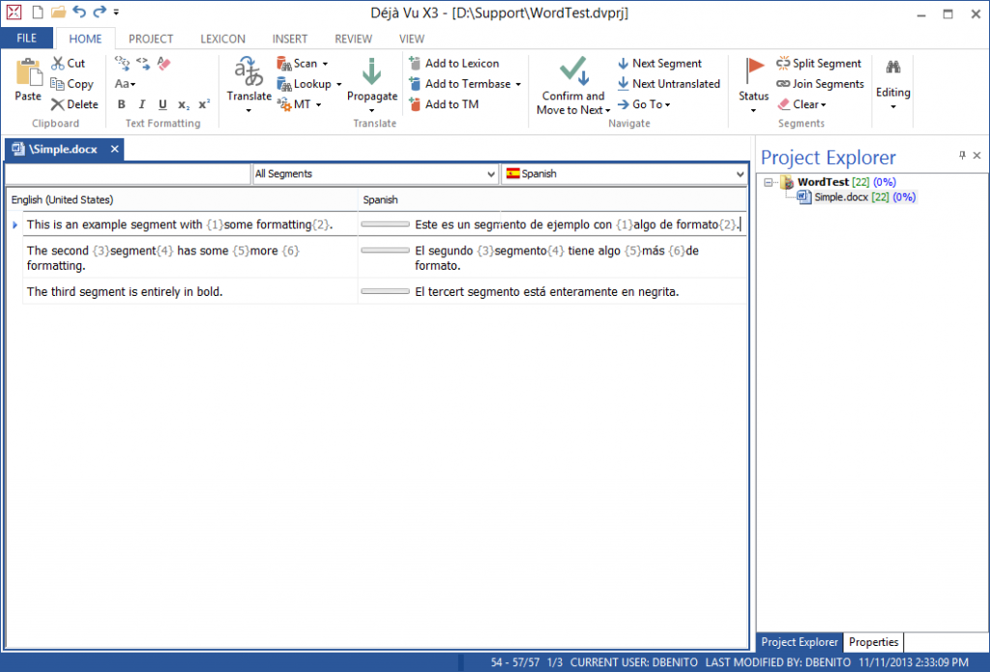
Task: Click status bar of first Spanish segment
Action: 385,224
